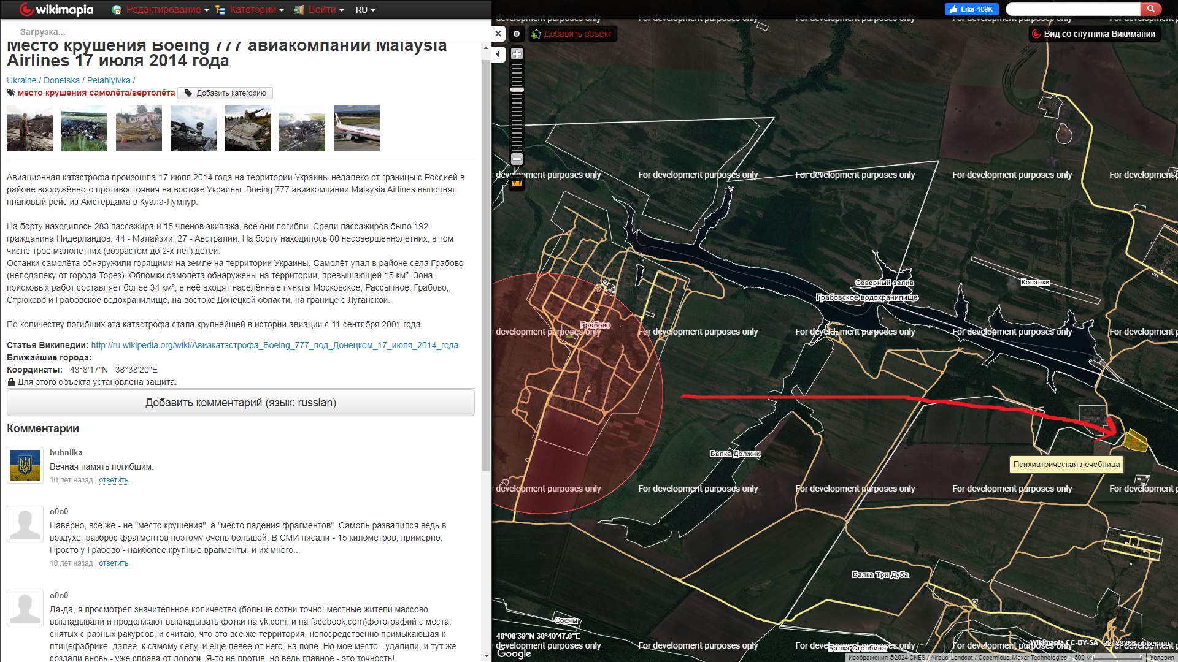
Task: Click the Google logo on map
Action: 514,653
